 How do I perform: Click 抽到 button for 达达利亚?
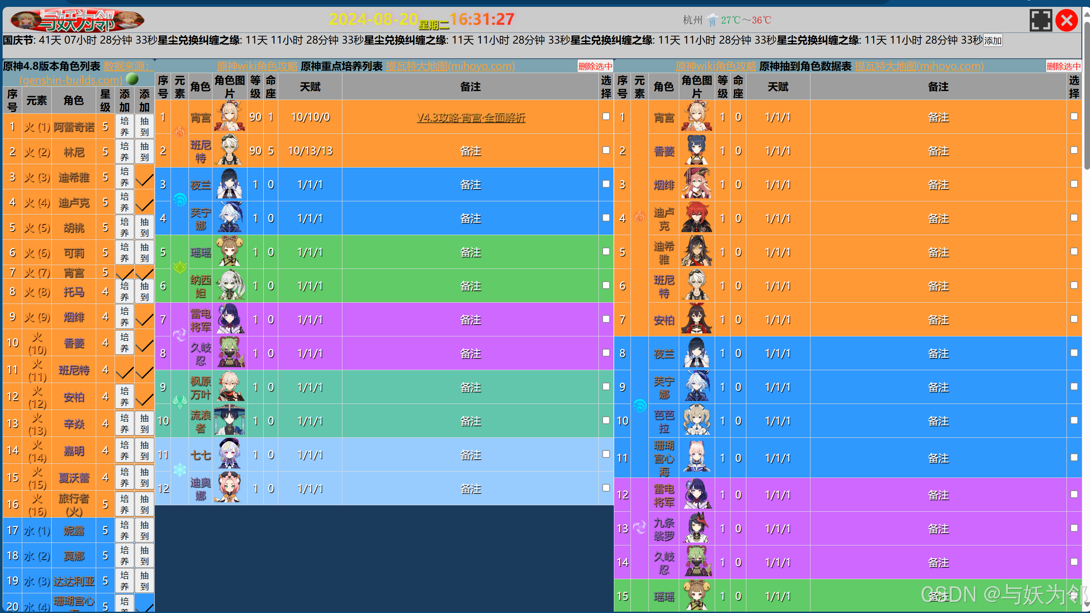pos(144,581)
